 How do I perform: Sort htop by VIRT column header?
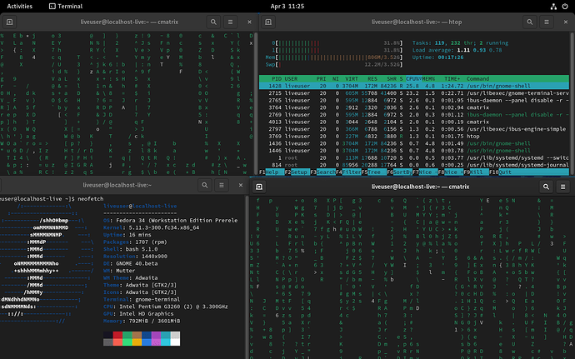coord(352,79)
